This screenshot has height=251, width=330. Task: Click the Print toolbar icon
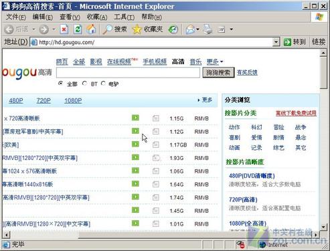point(208,29)
